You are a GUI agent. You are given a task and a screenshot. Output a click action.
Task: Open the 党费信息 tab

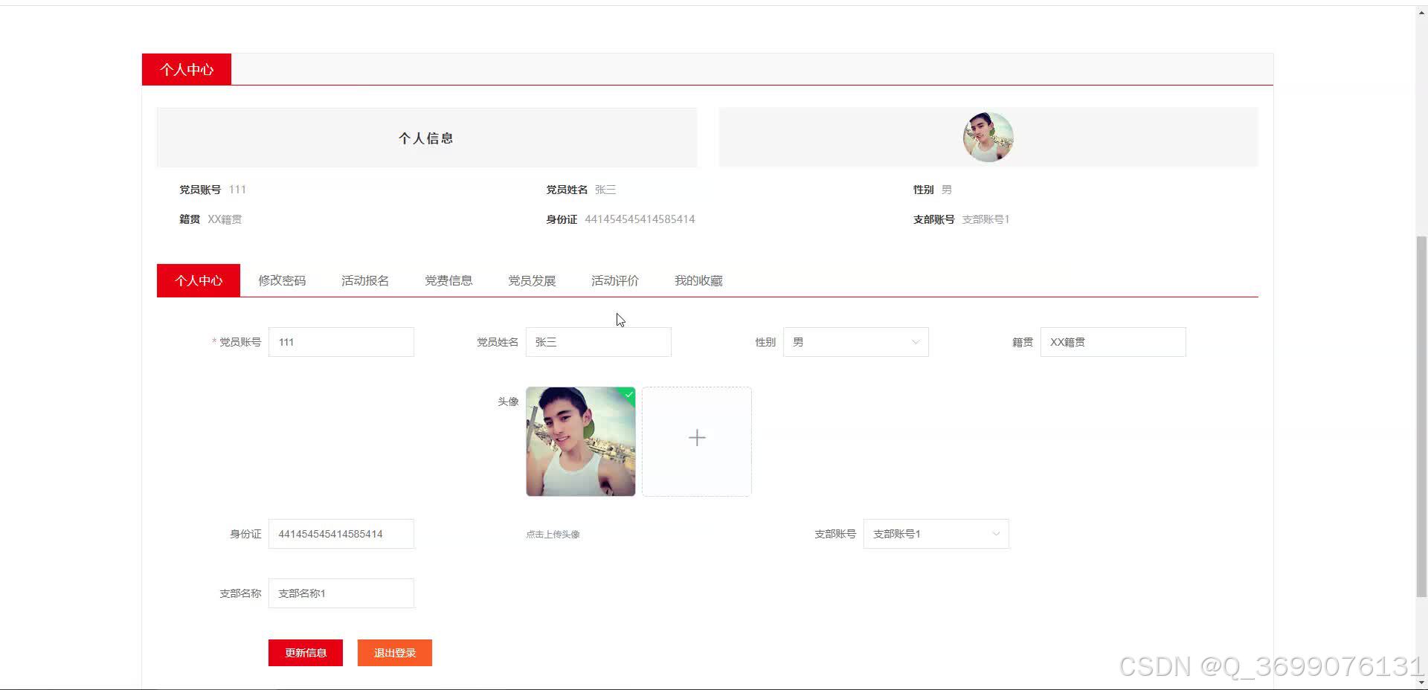coord(448,280)
